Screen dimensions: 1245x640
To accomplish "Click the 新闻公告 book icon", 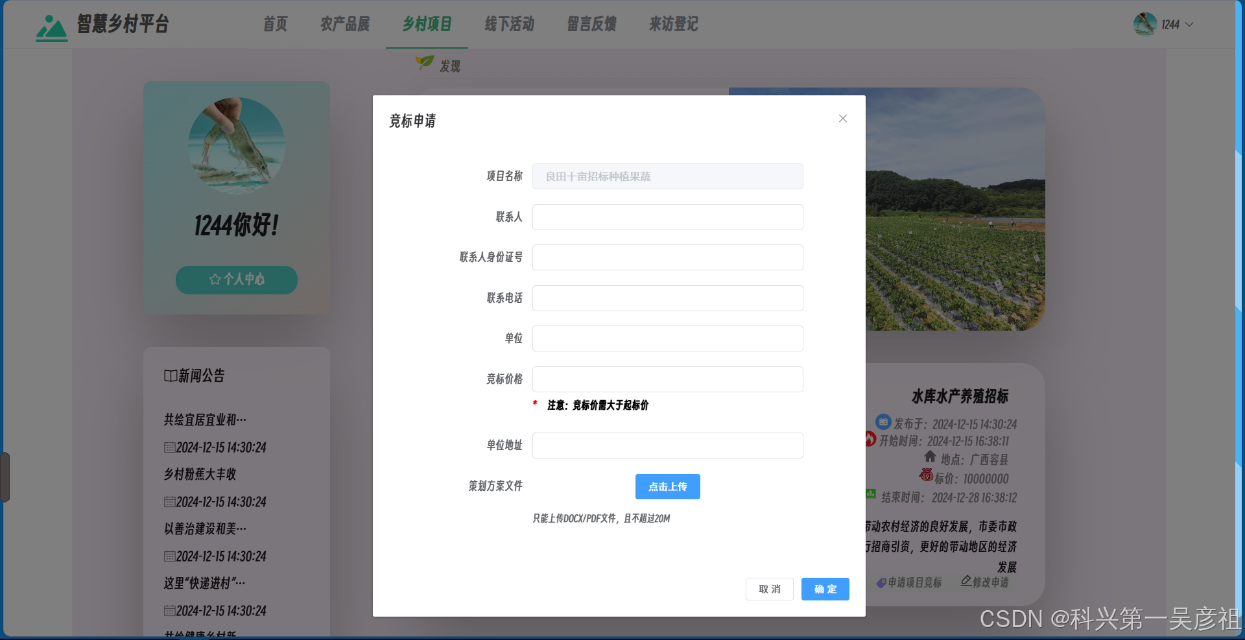I will point(171,376).
